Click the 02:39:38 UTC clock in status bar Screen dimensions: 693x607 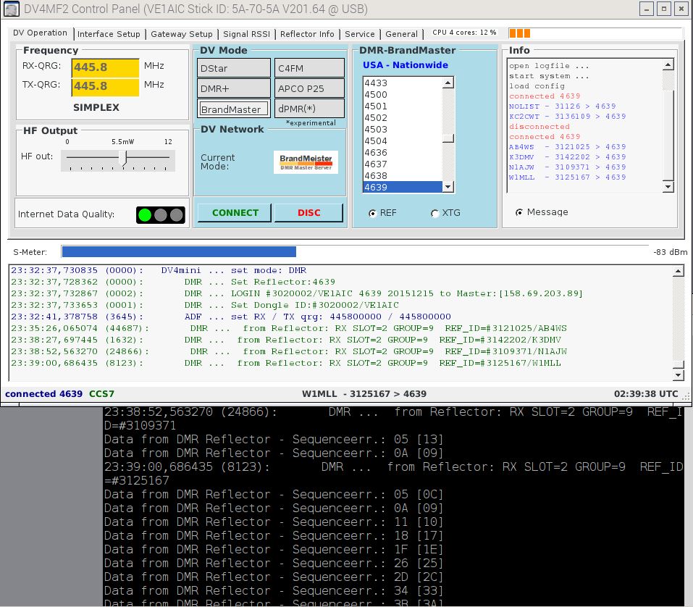(646, 394)
